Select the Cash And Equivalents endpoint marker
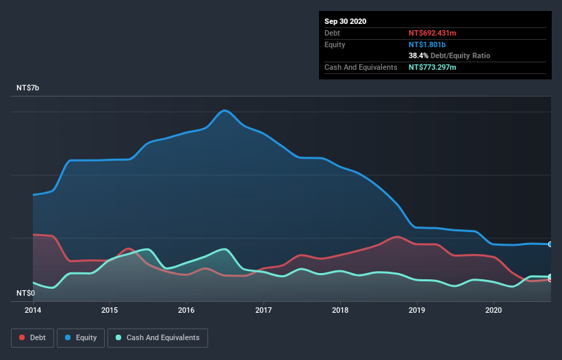 550,277
